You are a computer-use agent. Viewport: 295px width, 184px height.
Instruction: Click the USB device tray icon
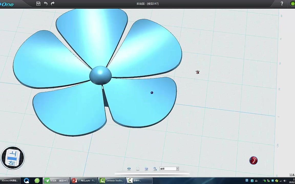268,181
